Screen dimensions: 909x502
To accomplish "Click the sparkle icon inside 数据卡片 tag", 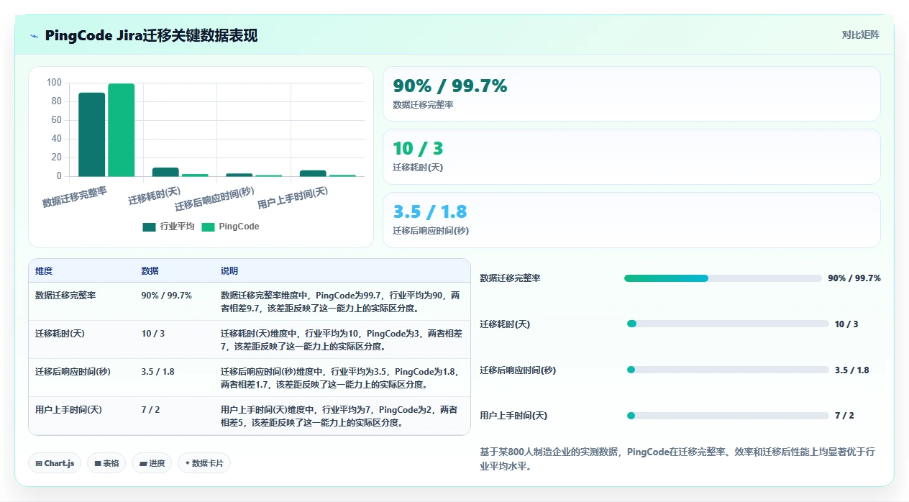I will (x=188, y=463).
